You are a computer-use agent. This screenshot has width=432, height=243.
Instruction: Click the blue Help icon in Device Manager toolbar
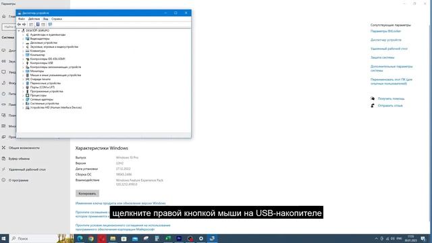38,24
